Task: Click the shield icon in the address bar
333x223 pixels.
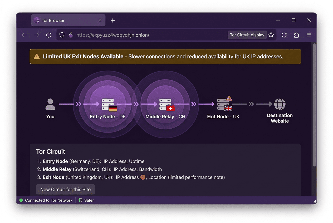Action: click(62, 35)
